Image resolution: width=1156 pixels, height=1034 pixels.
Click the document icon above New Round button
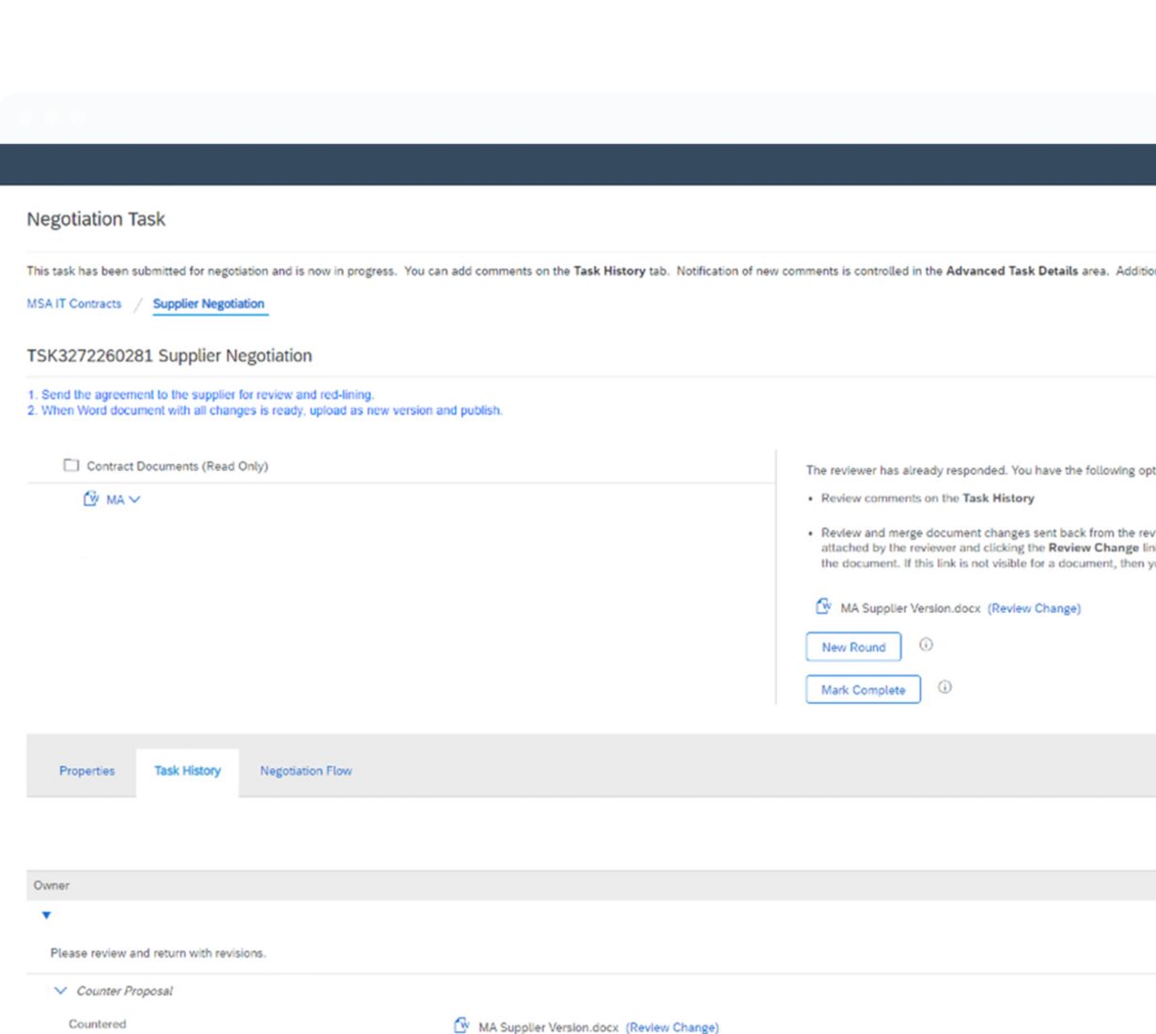coord(823,607)
